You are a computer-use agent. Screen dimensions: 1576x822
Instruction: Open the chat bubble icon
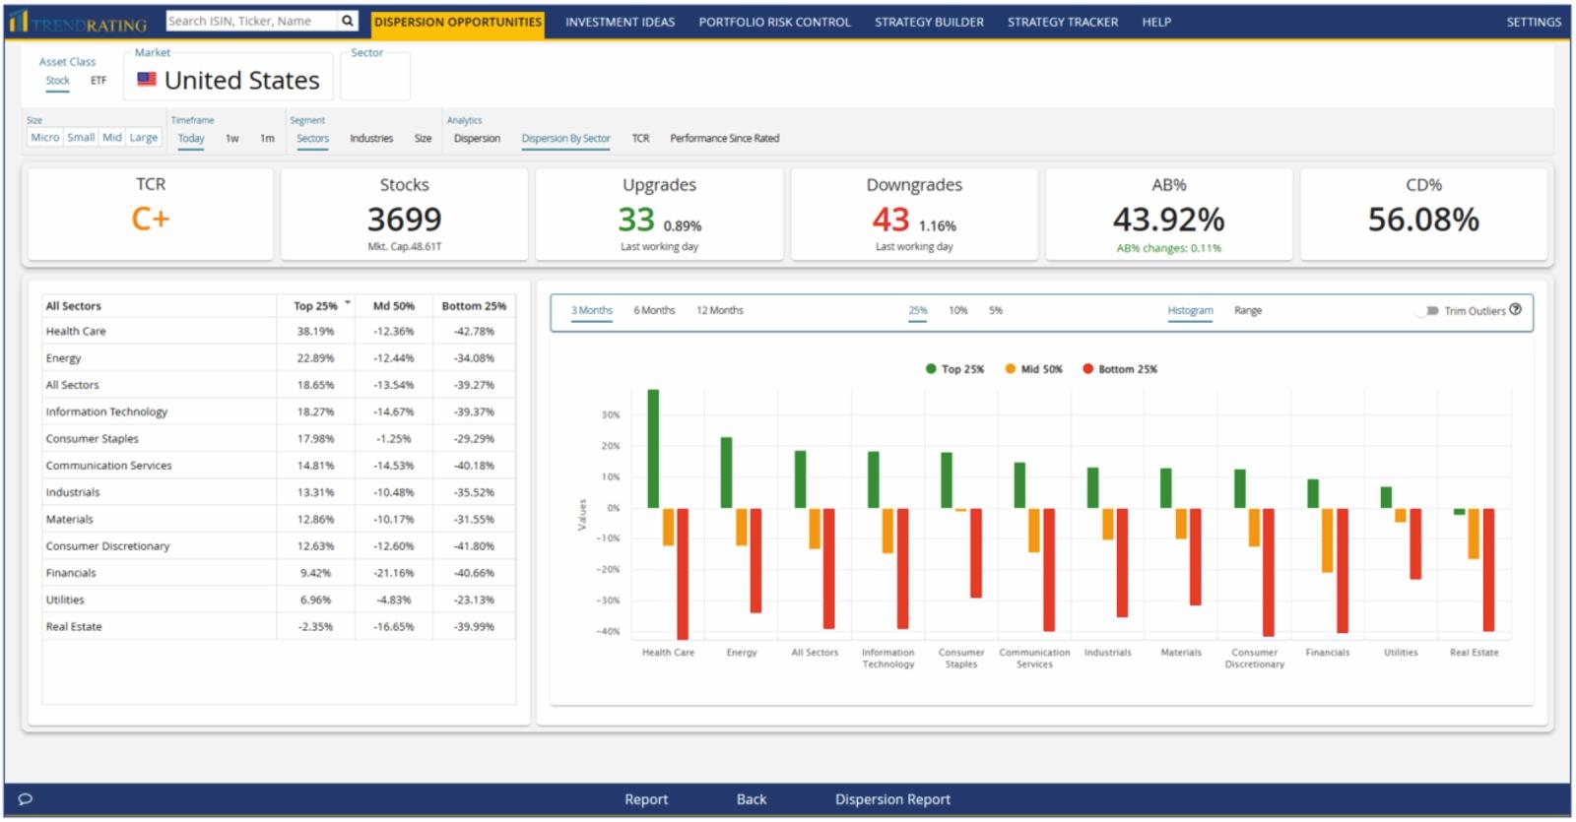tap(26, 799)
